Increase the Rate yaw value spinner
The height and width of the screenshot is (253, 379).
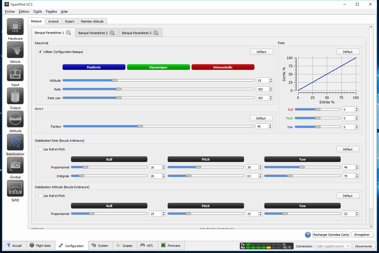[x=271, y=97]
